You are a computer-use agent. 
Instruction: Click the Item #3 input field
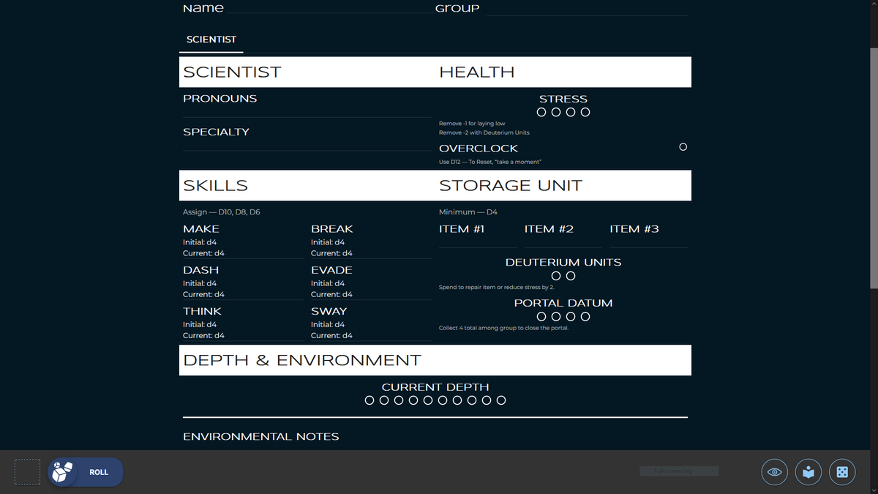[x=648, y=242]
